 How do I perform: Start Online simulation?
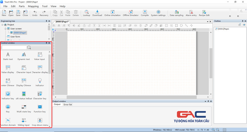pos(112,13)
